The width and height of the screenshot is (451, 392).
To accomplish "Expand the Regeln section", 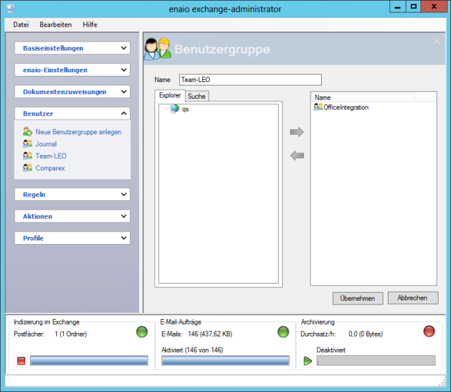I will pos(72,195).
